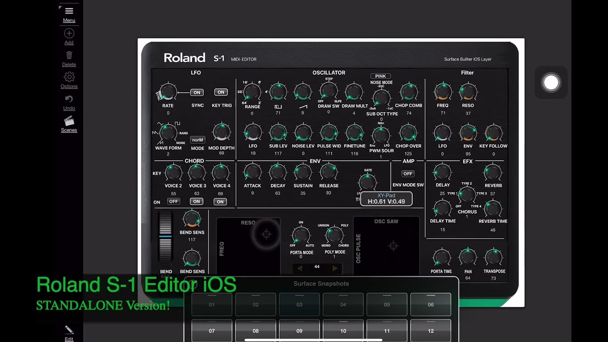Select surface snapshot 06
This screenshot has height=342, width=608.
(x=430, y=304)
